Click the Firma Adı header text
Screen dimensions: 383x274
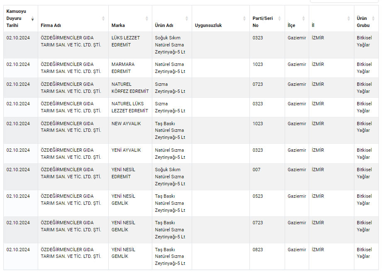tap(51, 25)
